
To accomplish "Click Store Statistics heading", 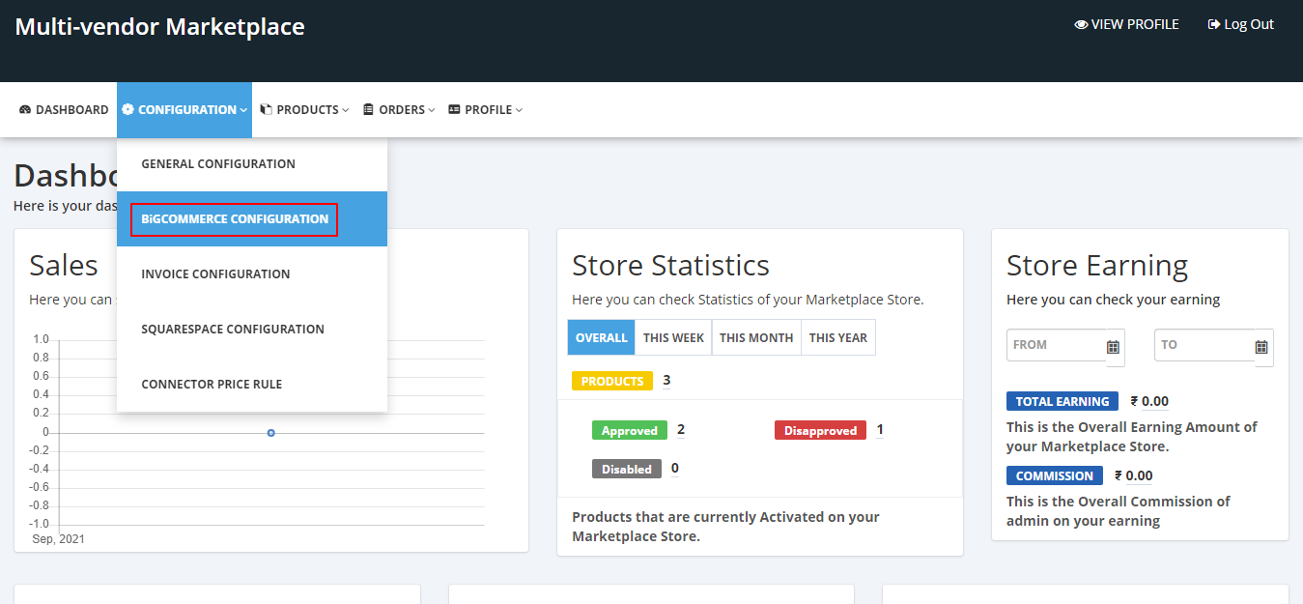I will click(x=670, y=266).
